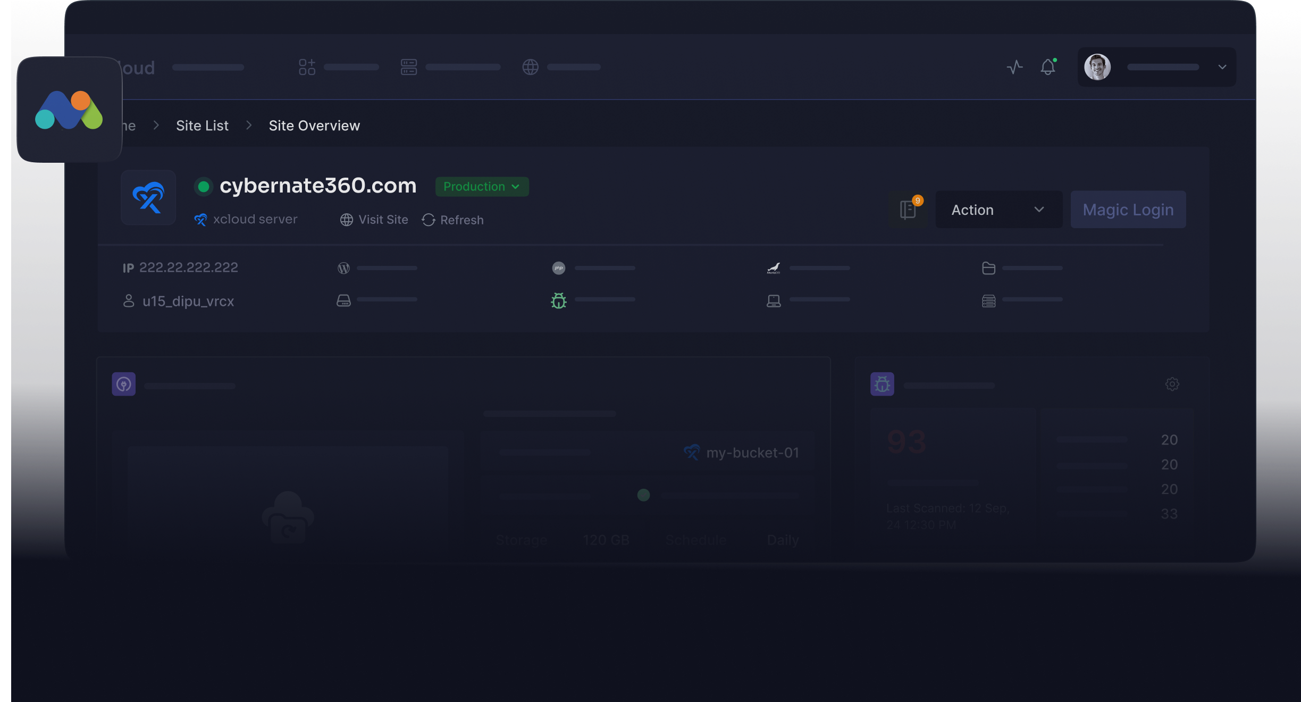Click the 120 GB storage value
The width and height of the screenshot is (1301, 702).
pos(606,540)
